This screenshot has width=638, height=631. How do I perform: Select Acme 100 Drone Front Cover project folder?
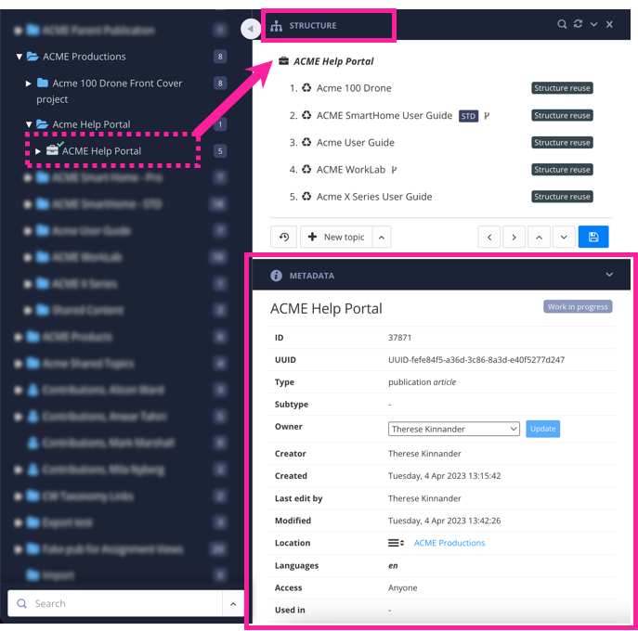(109, 91)
